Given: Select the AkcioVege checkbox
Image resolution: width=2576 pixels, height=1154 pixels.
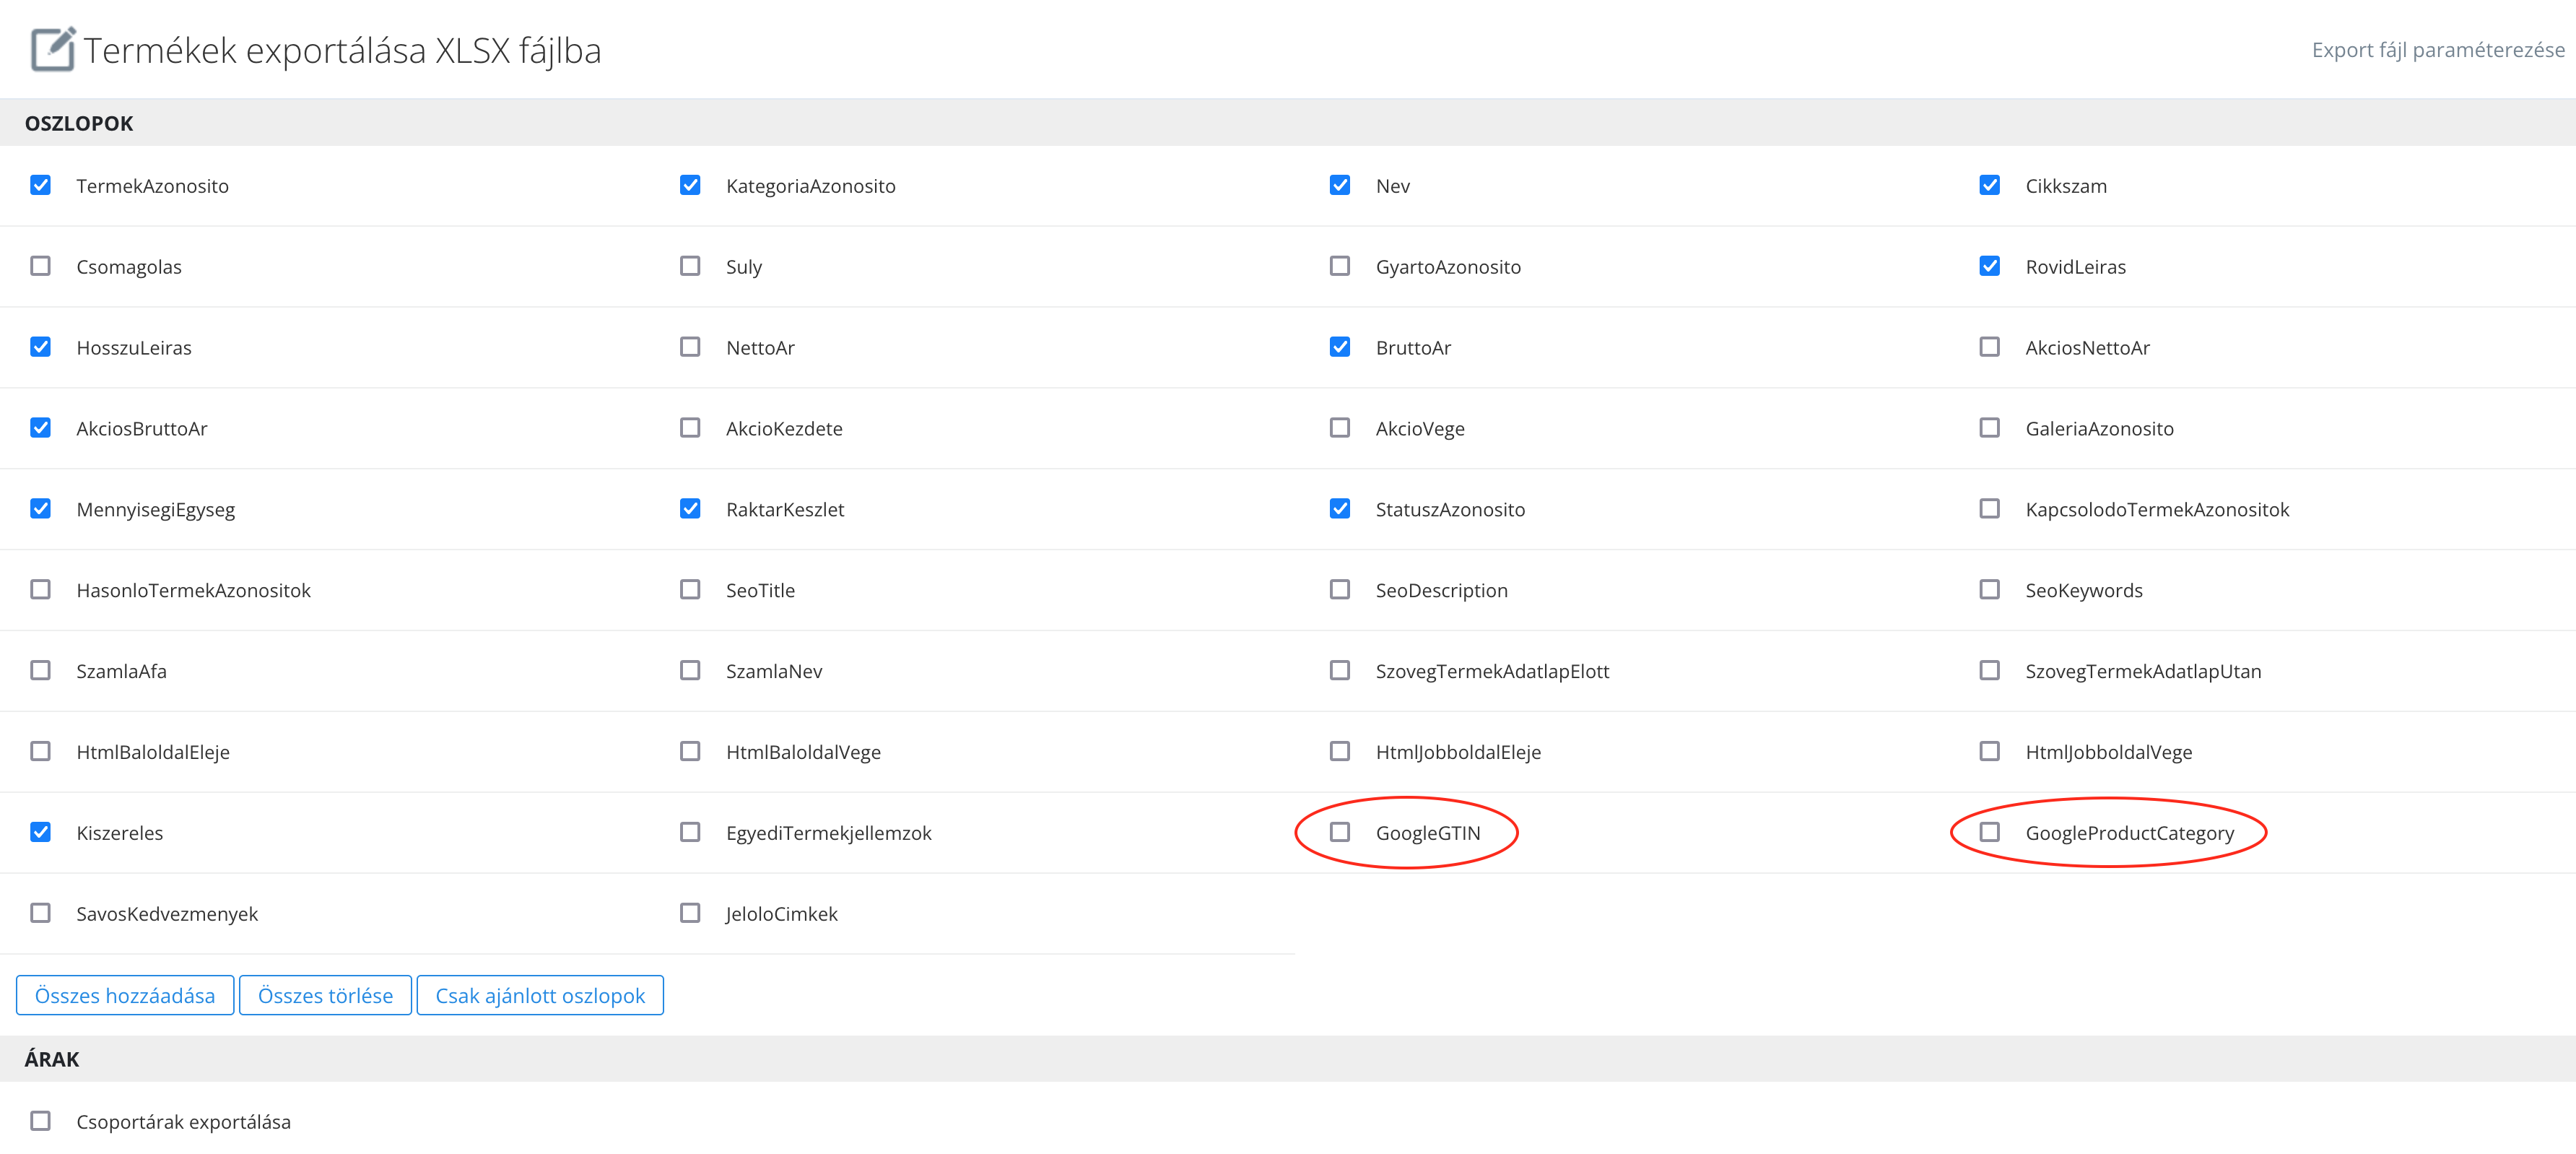Looking at the screenshot, I should (1340, 428).
